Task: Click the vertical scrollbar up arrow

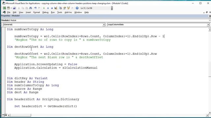Action: (x=210, y=29)
